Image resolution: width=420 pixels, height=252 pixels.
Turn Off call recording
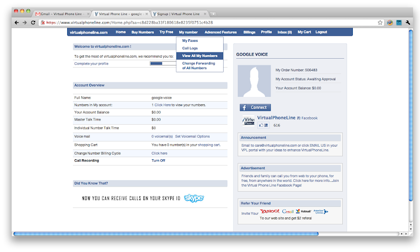159,161
